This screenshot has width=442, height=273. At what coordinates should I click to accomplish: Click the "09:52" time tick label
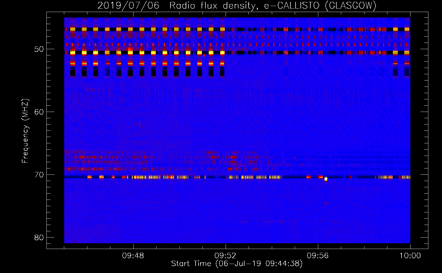[225, 256]
